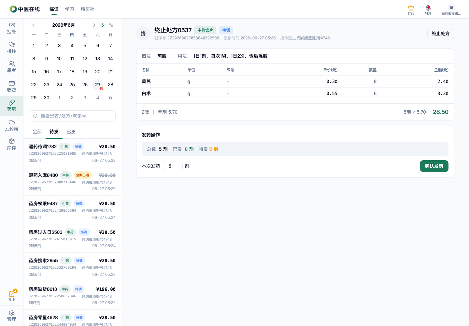Select June 27 in the calendar
469x326 pixels.
click(x=98, y=85)
